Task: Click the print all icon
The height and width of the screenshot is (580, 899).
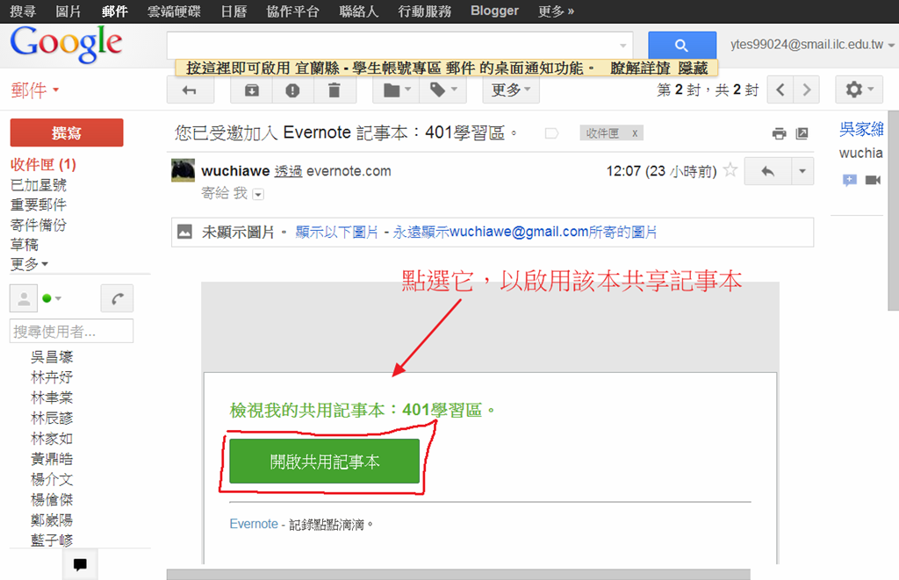Action: point(779,133)
